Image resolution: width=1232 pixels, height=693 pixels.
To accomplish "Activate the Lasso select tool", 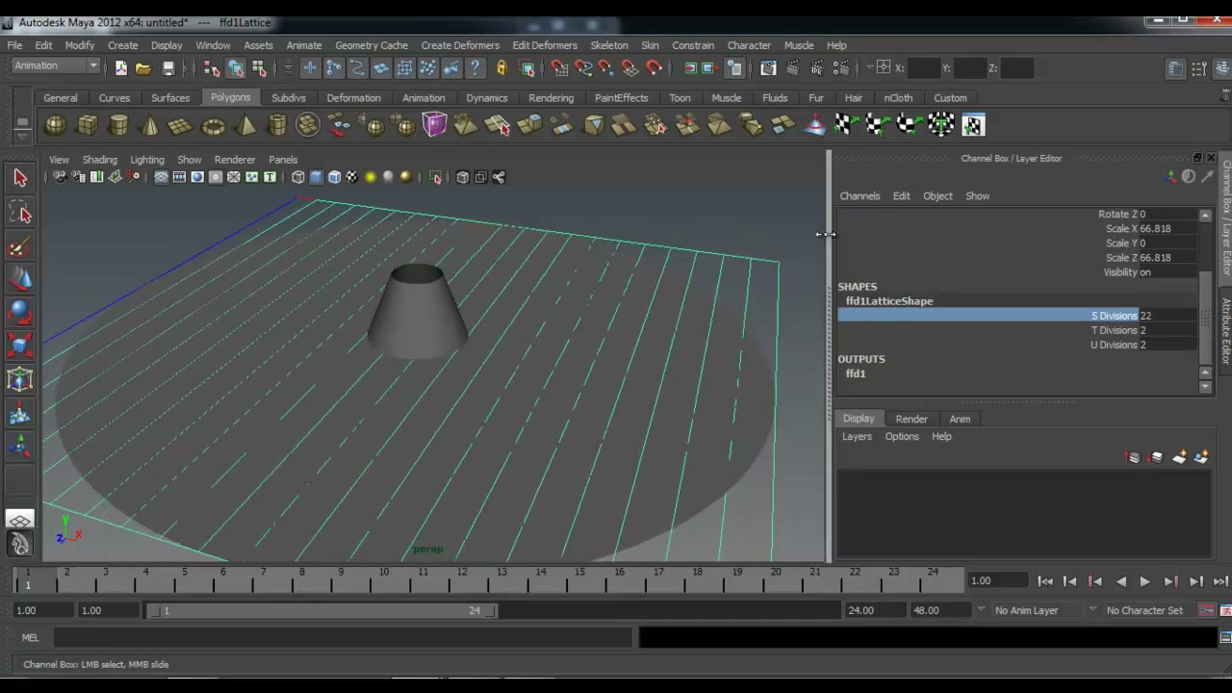I will [20, 213].
